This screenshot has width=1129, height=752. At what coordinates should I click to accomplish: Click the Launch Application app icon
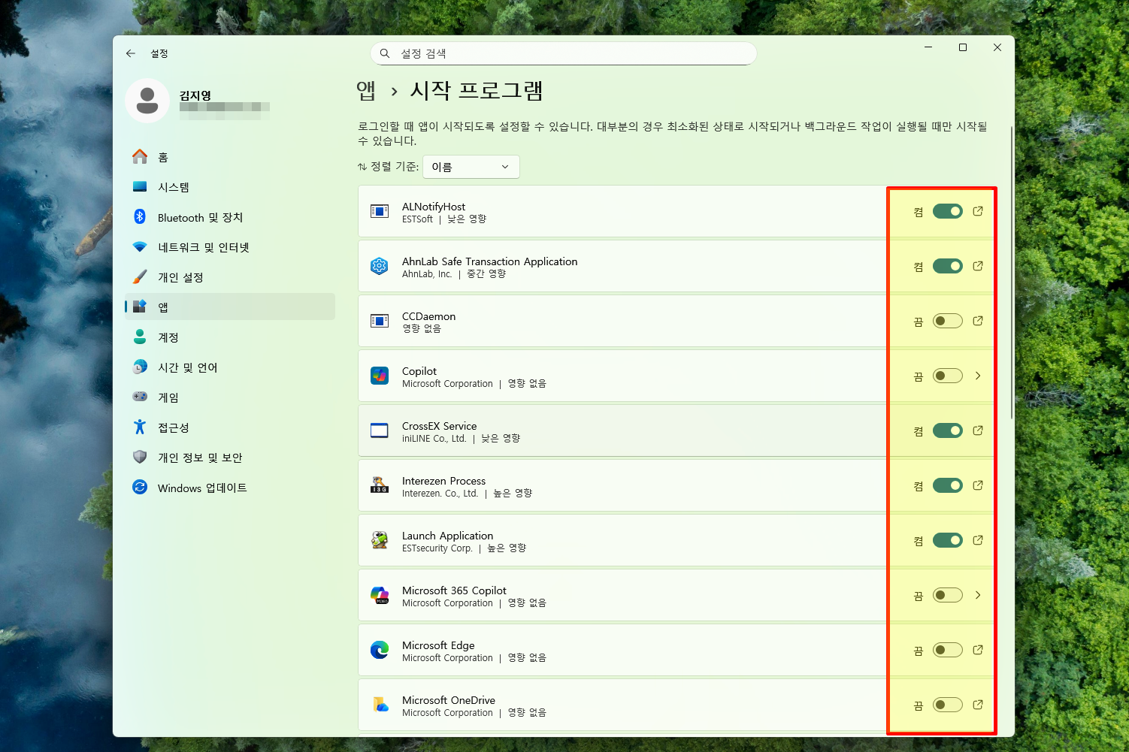tap(380, 540)
